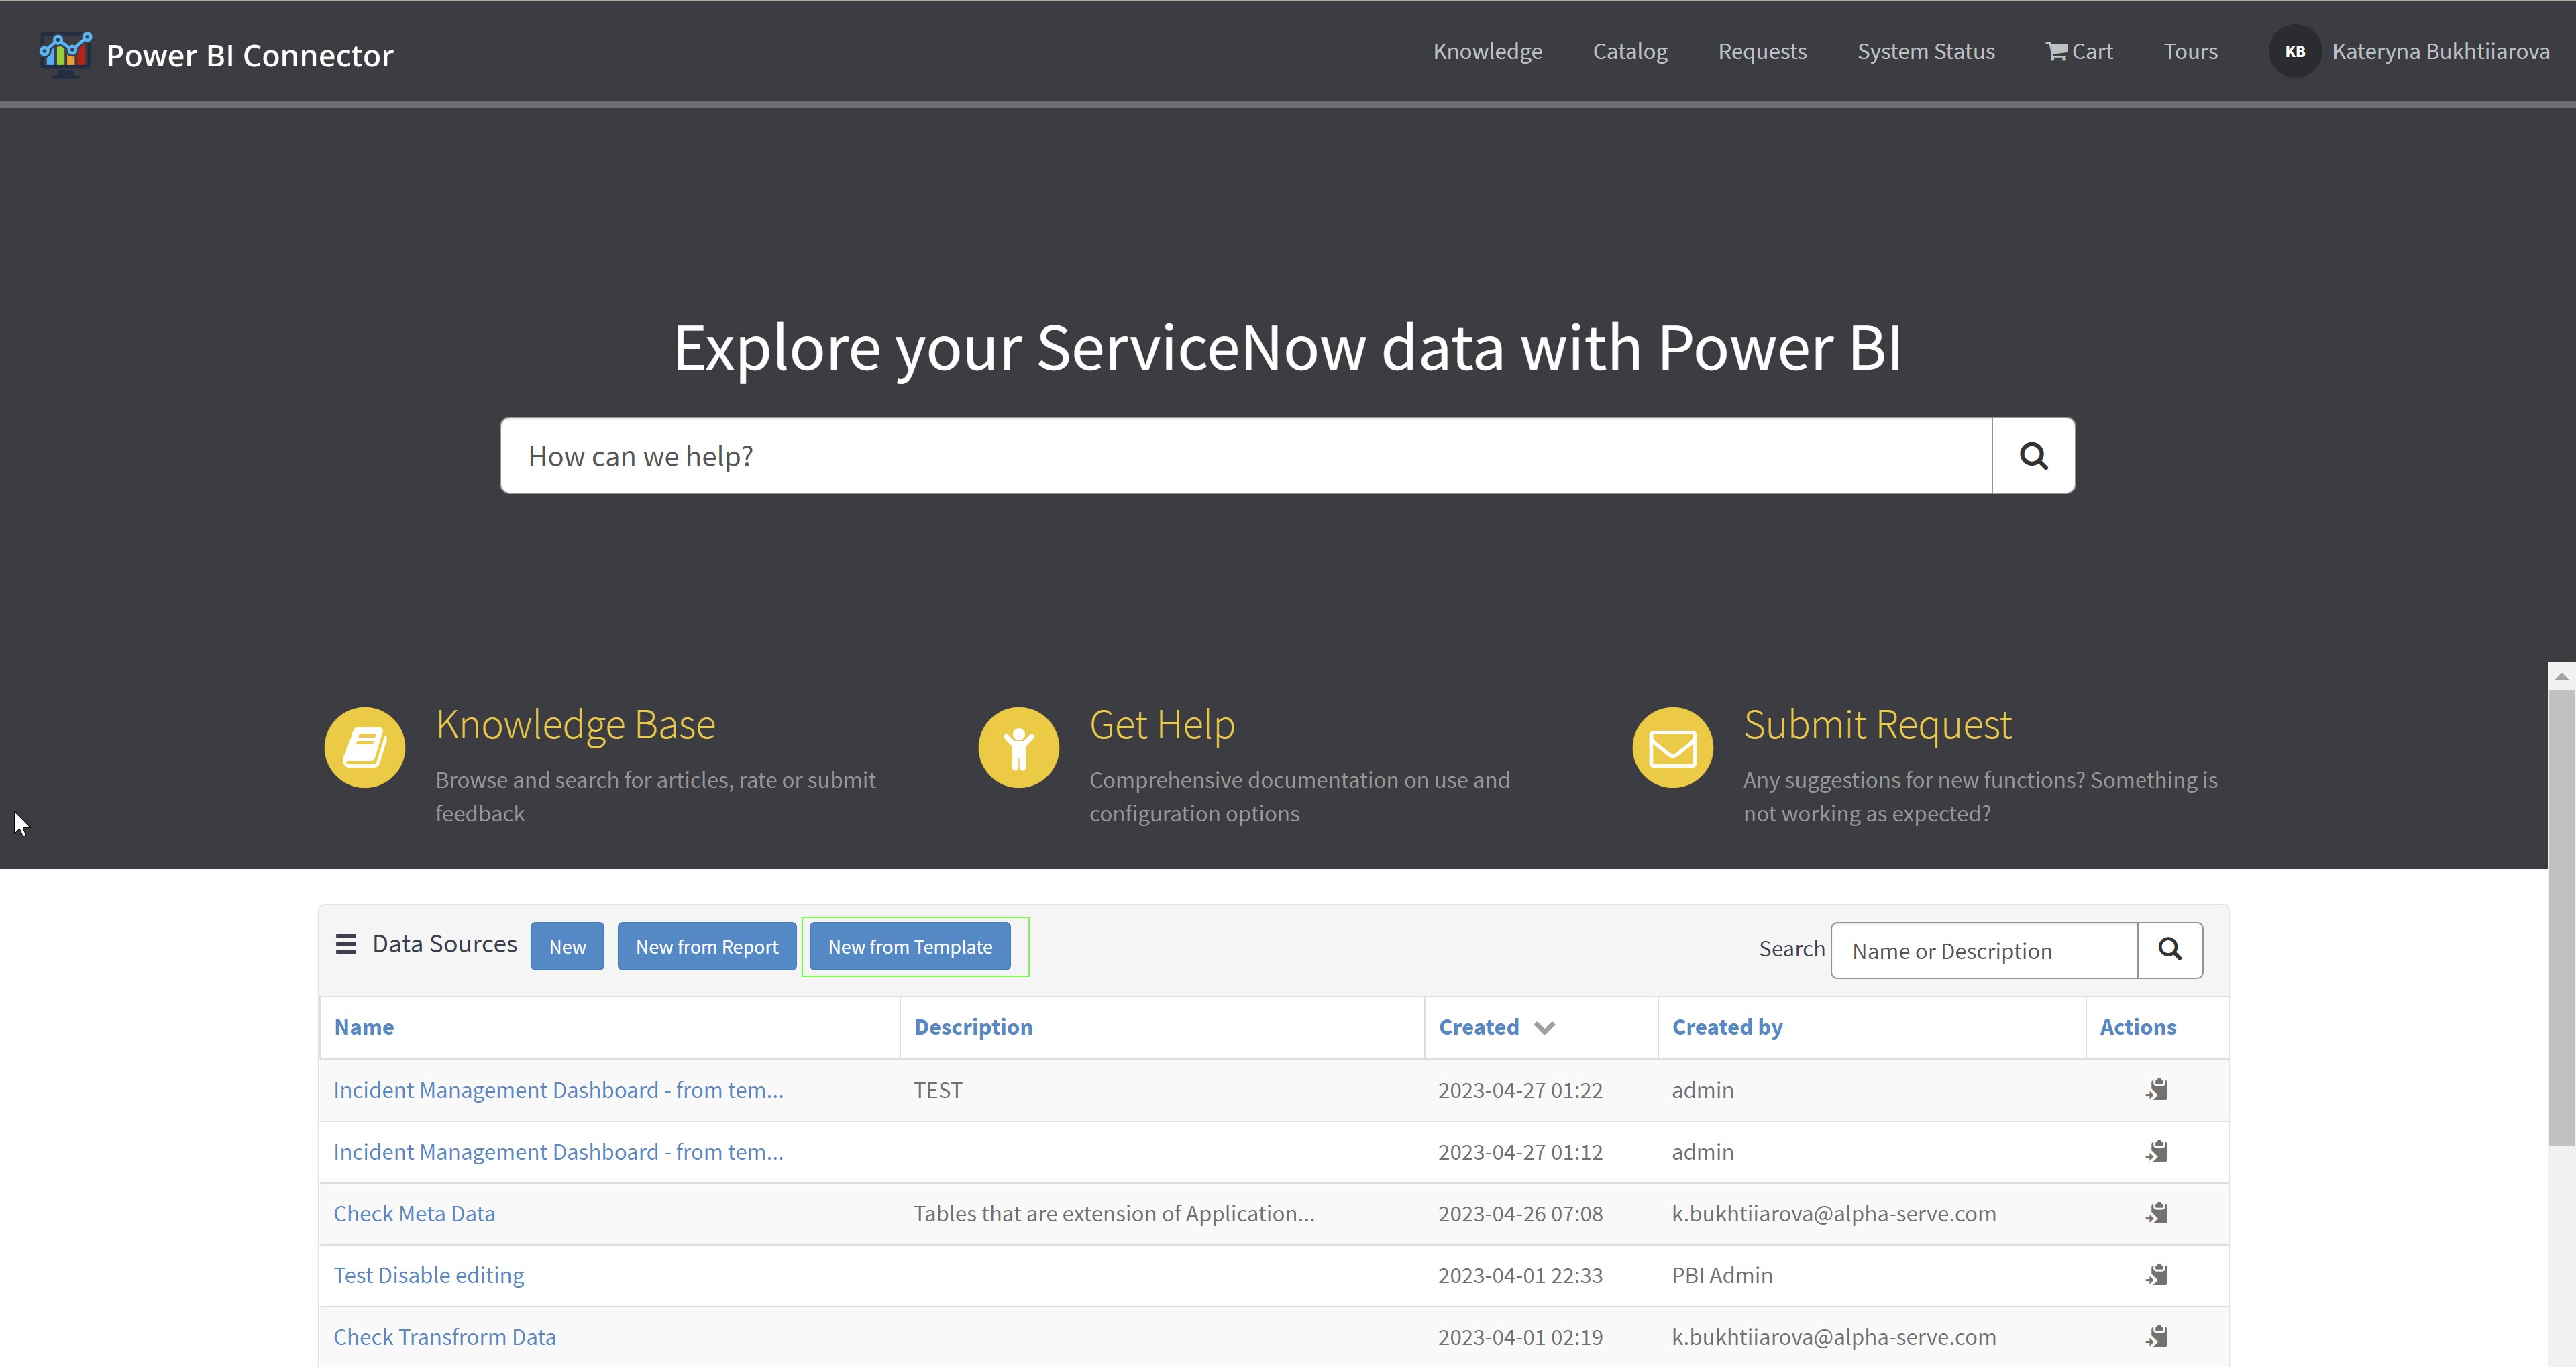2576x1367 pixels.
Task: Focus the Name or Description search field
Action: (x=1983, y=951)
